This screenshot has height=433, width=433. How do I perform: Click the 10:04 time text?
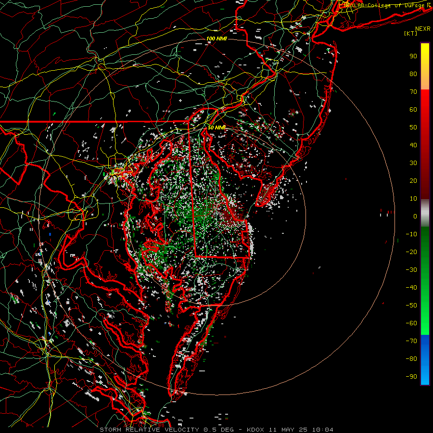coord(323,430)
